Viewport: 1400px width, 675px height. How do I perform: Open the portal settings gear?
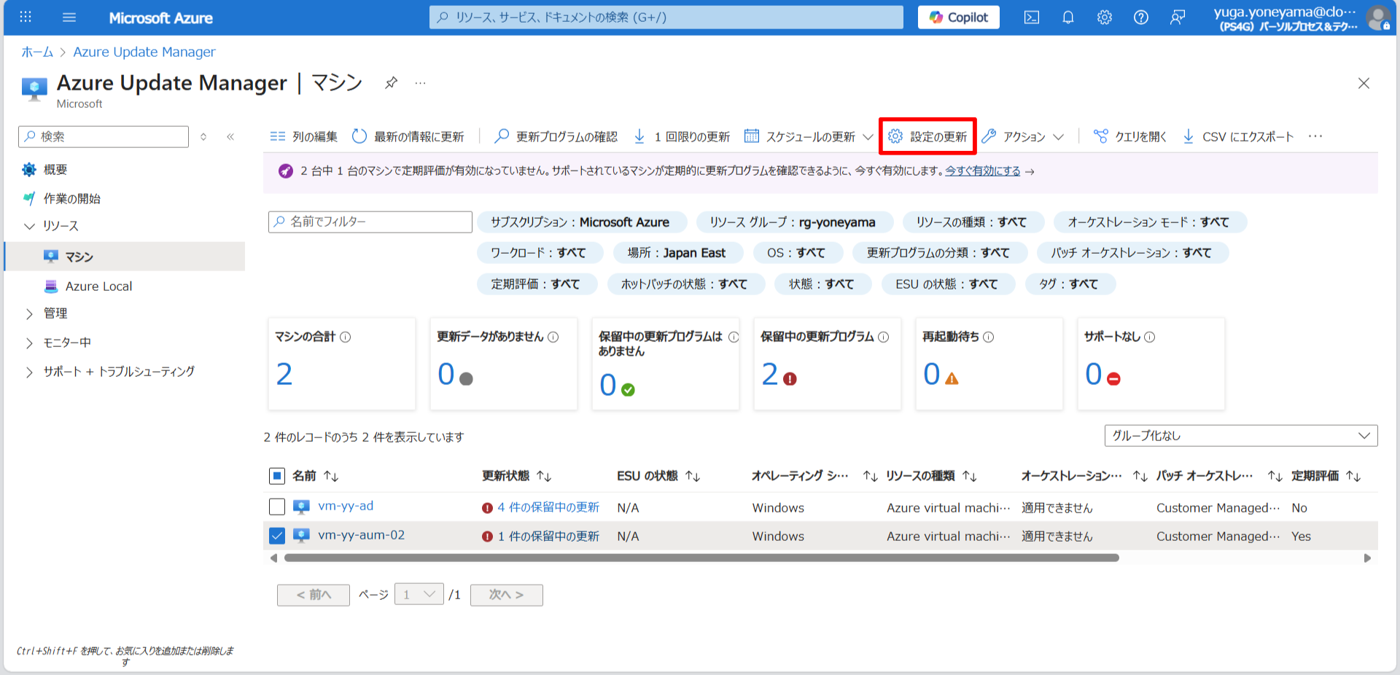(x=1104, y=17)
